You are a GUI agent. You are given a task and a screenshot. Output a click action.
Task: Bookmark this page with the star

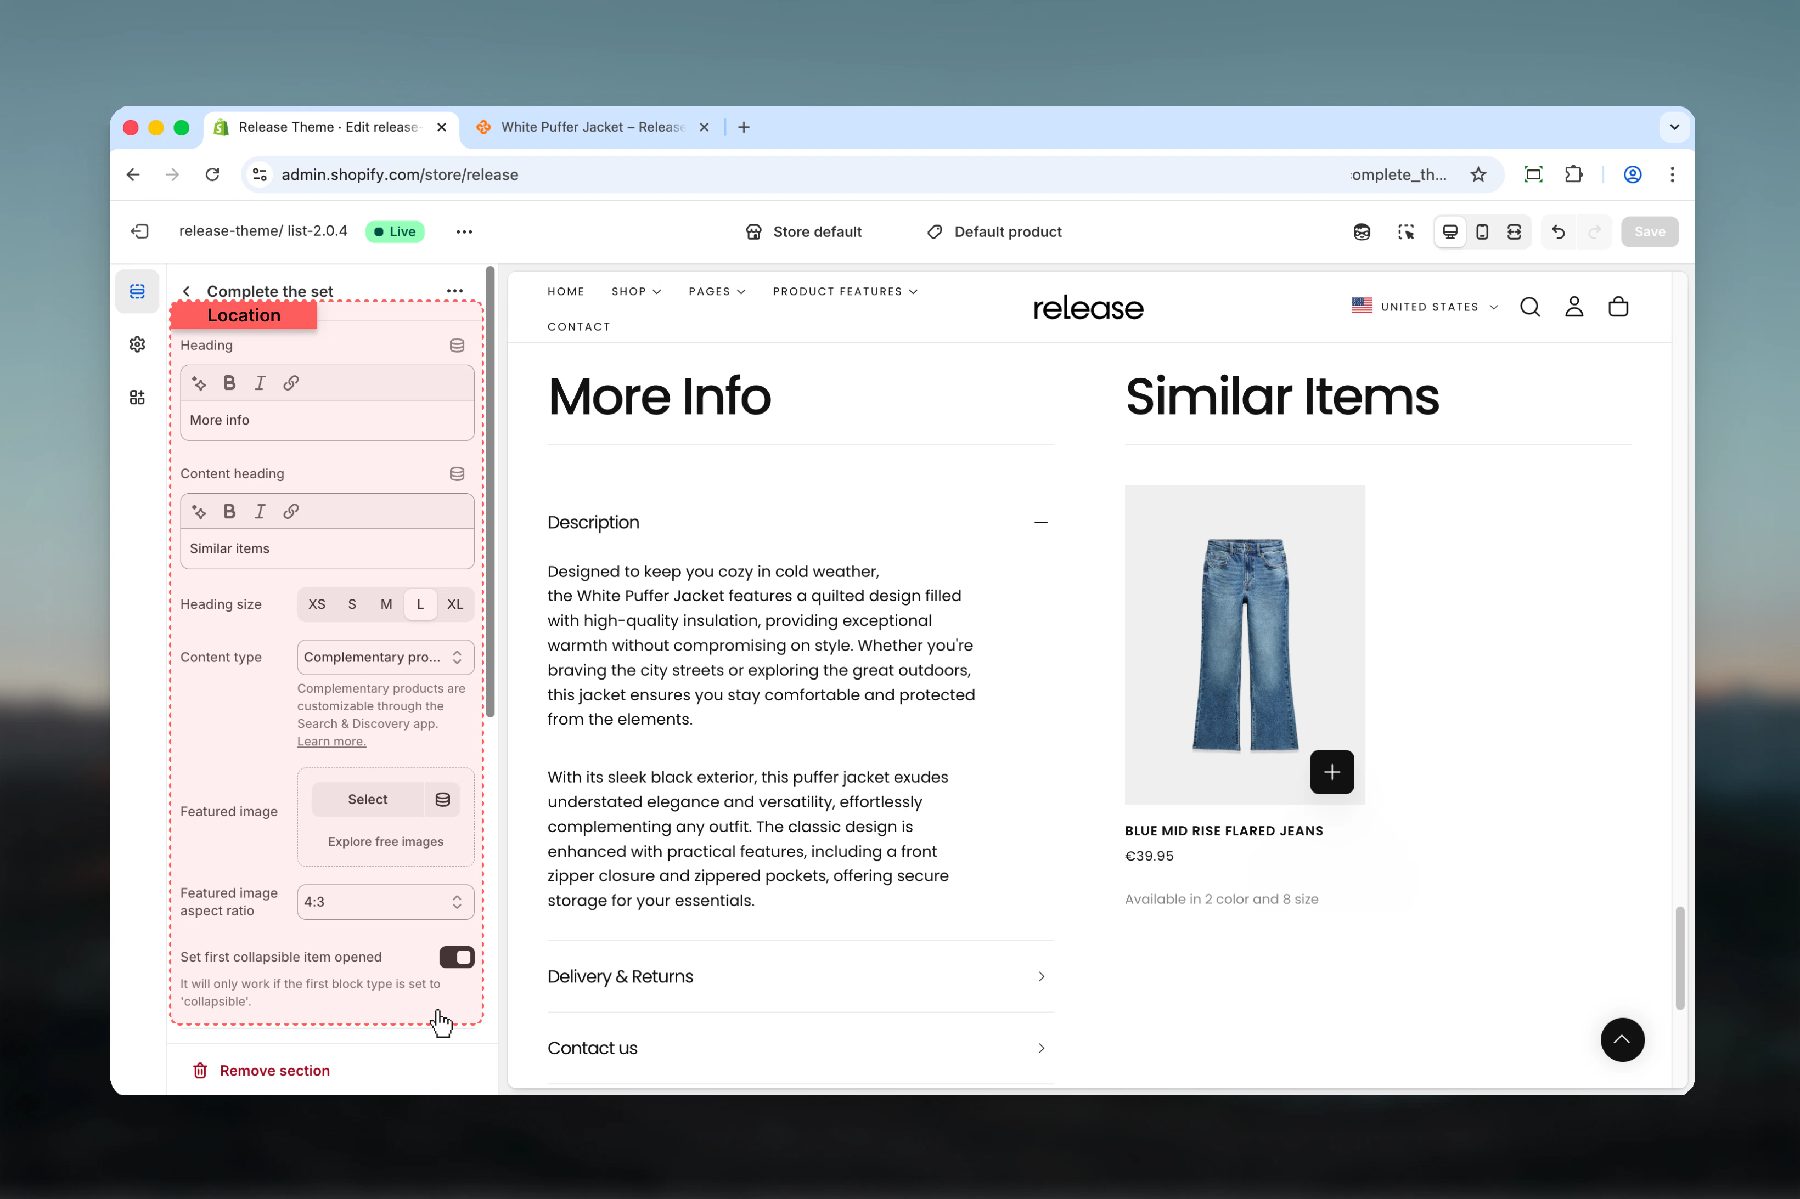point(1479,174)
